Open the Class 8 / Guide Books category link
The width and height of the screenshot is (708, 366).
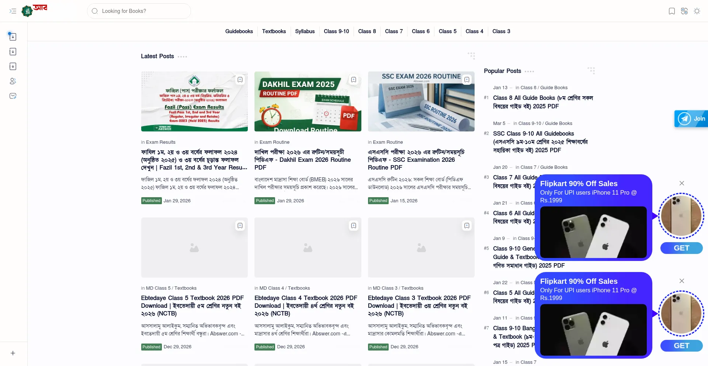pyautogui.click(x=544, y=88)
